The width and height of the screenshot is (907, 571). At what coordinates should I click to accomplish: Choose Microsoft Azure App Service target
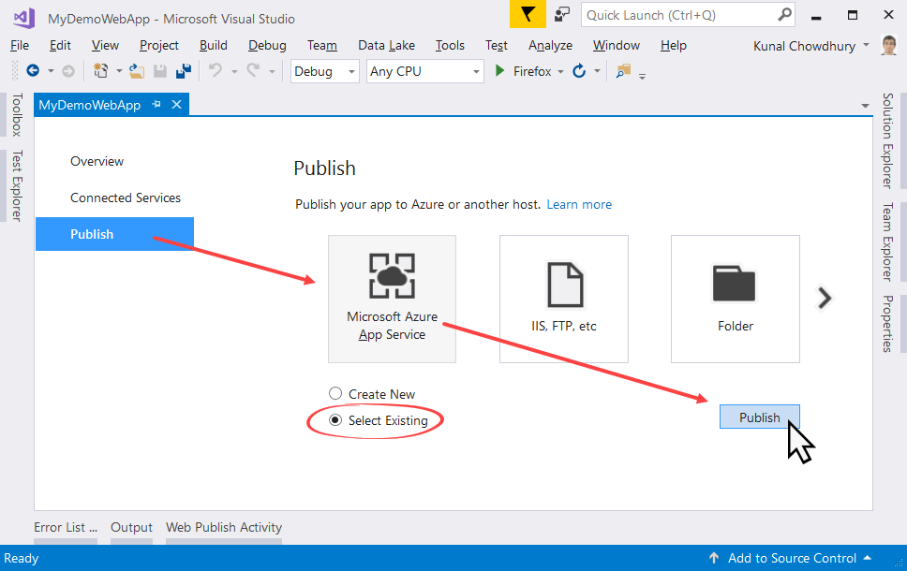click(x=393, y=299)
